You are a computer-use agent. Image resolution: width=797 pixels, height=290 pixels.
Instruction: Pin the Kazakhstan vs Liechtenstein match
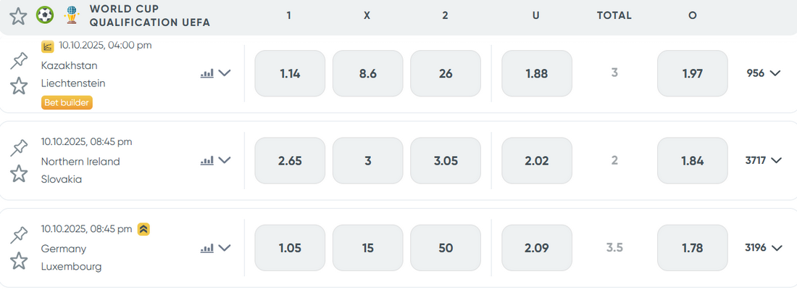(x=18, y=61)
